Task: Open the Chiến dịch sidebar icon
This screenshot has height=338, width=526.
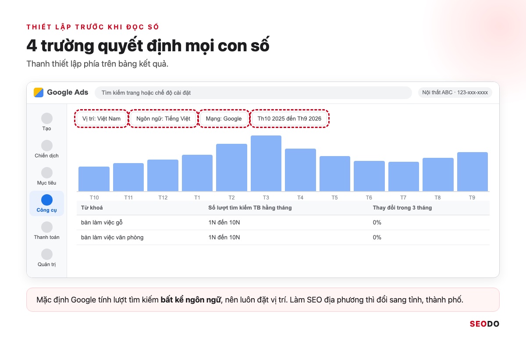Action: coord(47,146)
